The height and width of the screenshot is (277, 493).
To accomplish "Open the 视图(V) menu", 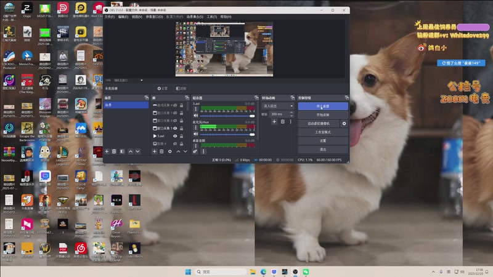I will tap(137, 17).
